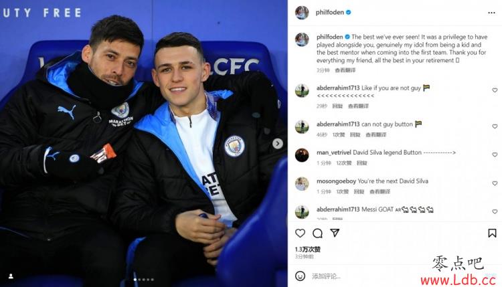Open the emoji picker smiley icon

[x=300, y=276]
